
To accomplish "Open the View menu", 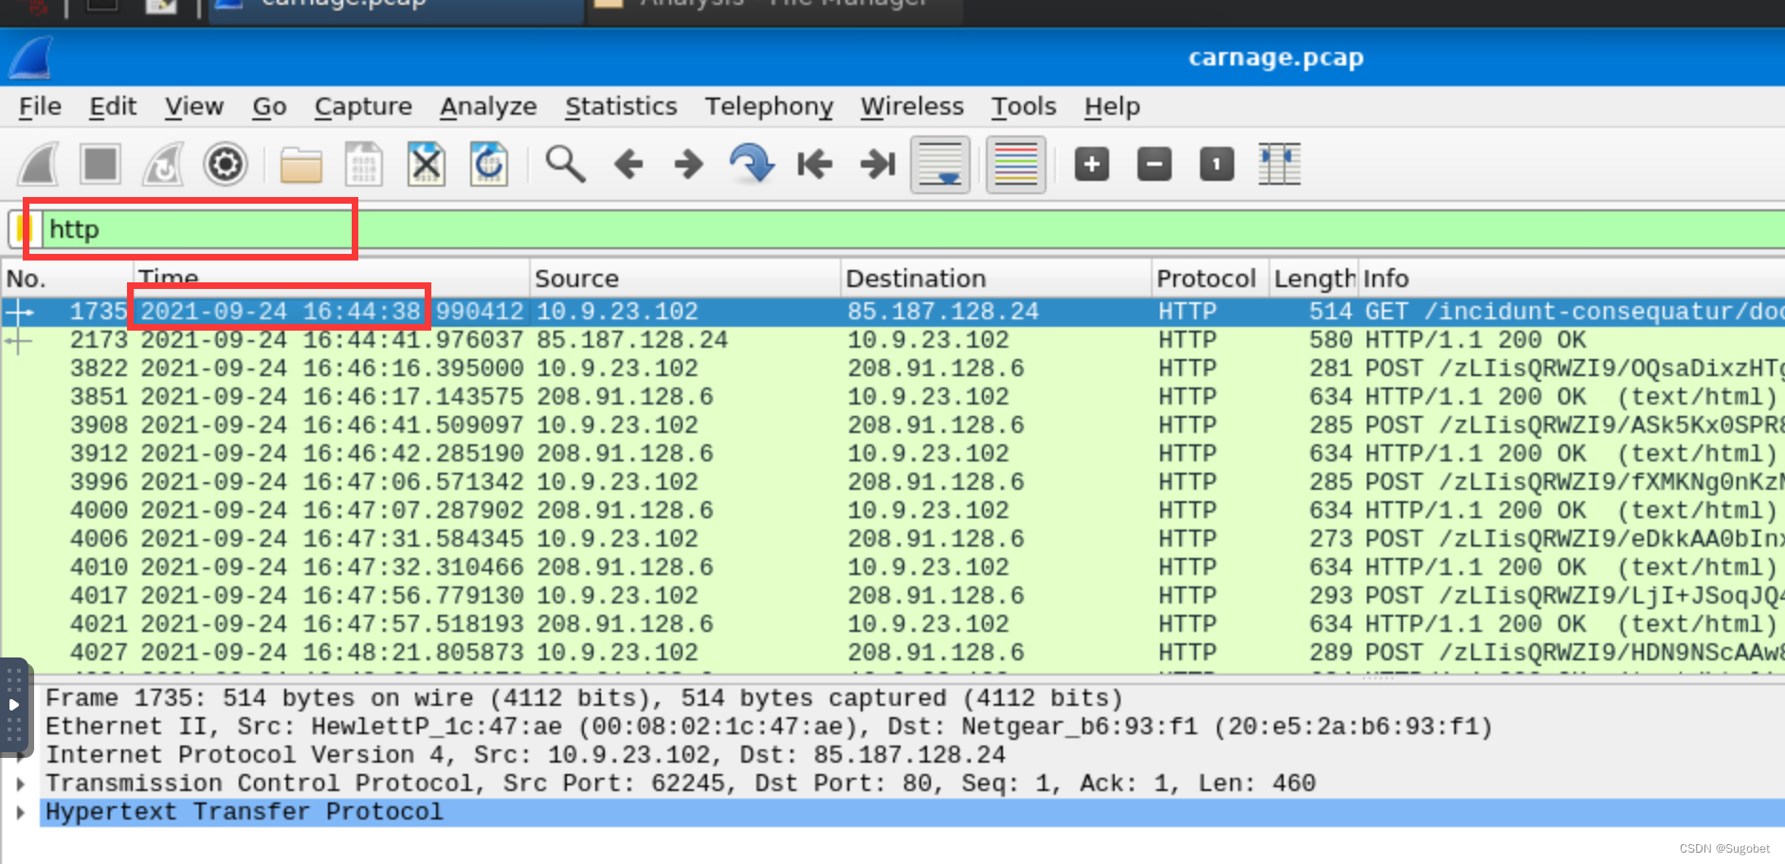I will (194, 106).
